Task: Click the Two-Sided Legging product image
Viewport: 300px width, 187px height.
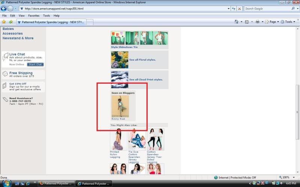Action: [x=156, y=139]
